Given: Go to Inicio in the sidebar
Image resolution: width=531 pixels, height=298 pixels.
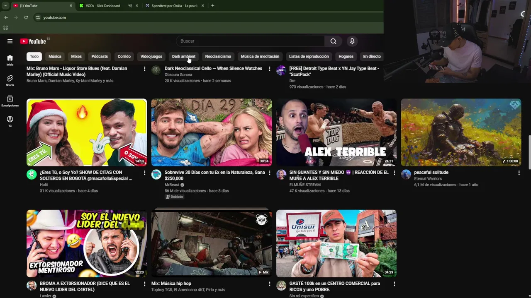Looking at the screenshot, I should 10,60.
